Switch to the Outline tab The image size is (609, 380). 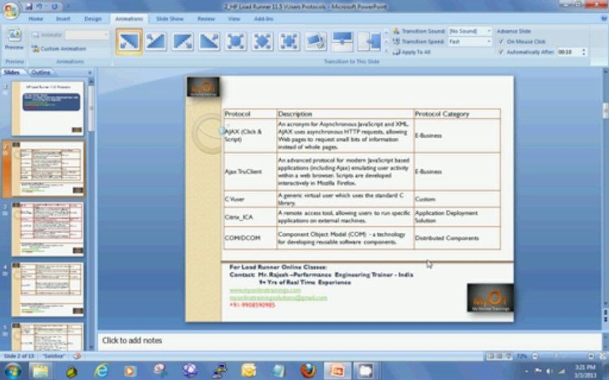(41, 72)
